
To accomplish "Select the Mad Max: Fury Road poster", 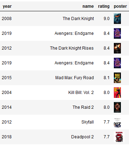I will pyautogui.click(x=117, y=78).
